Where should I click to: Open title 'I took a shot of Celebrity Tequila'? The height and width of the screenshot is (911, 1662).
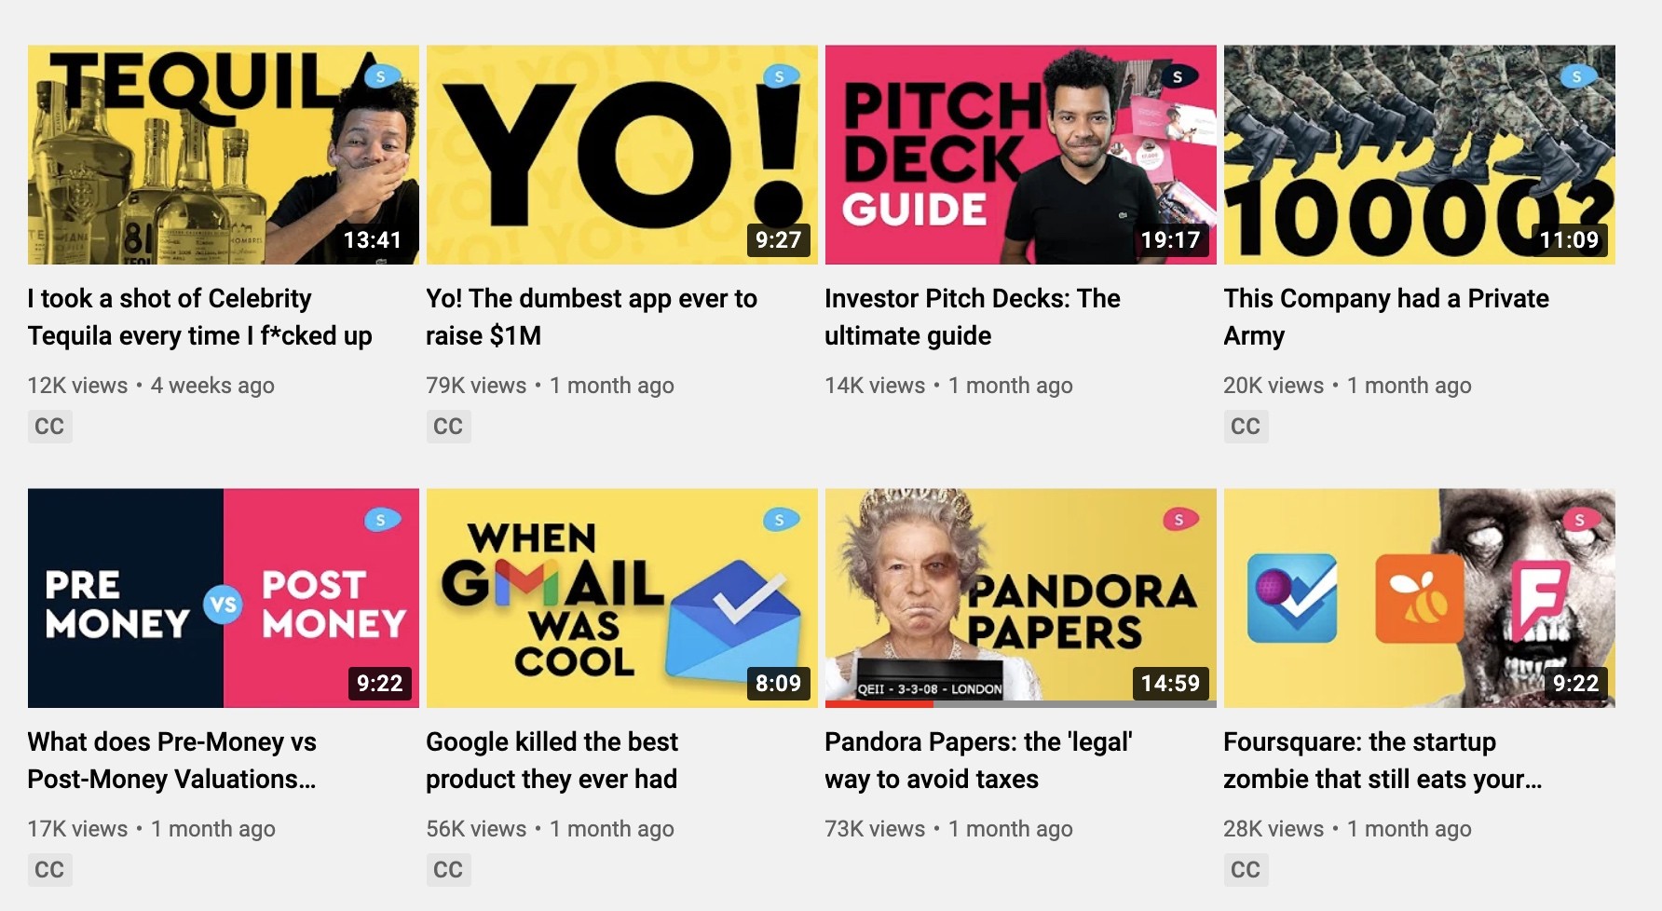199,317
